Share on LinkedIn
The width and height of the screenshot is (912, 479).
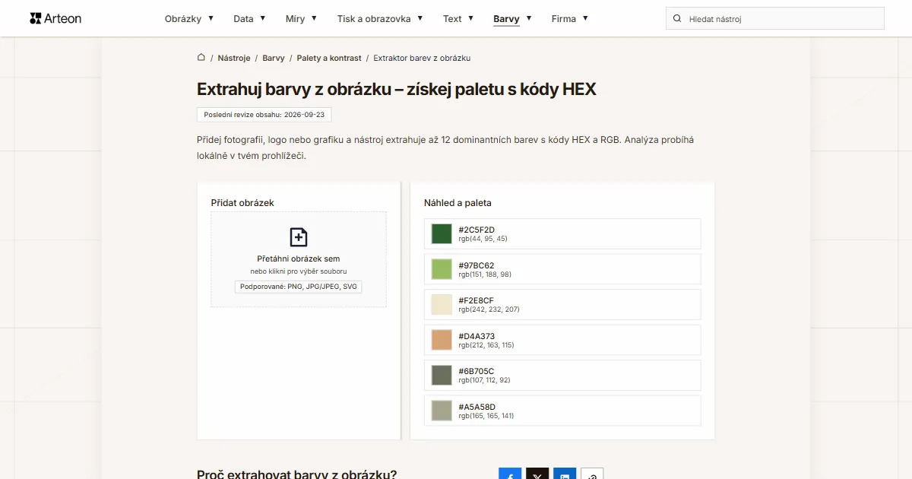point(565,473)
